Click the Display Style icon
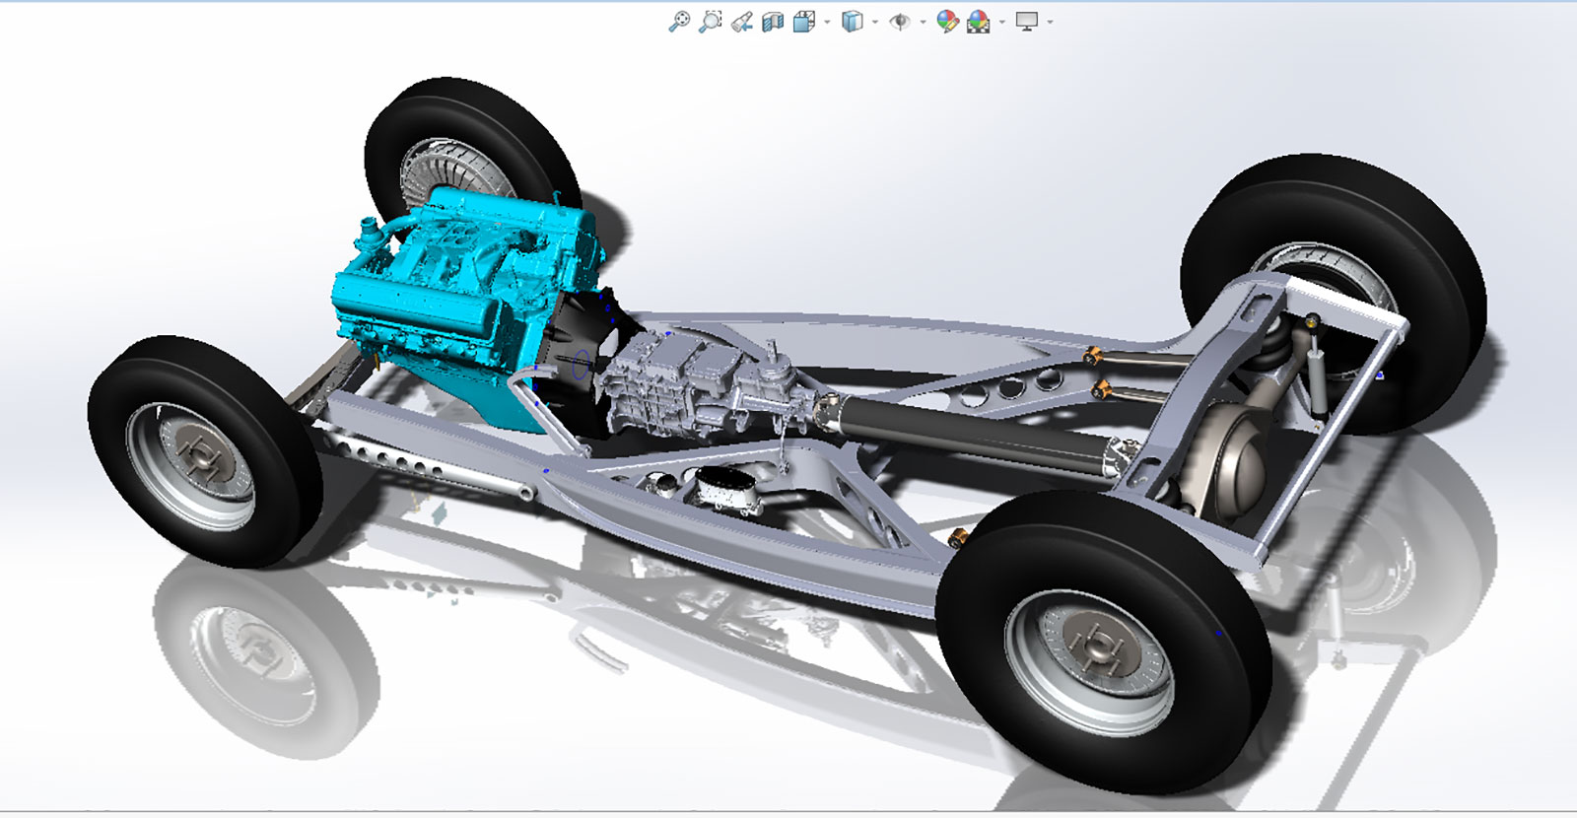 853,22
